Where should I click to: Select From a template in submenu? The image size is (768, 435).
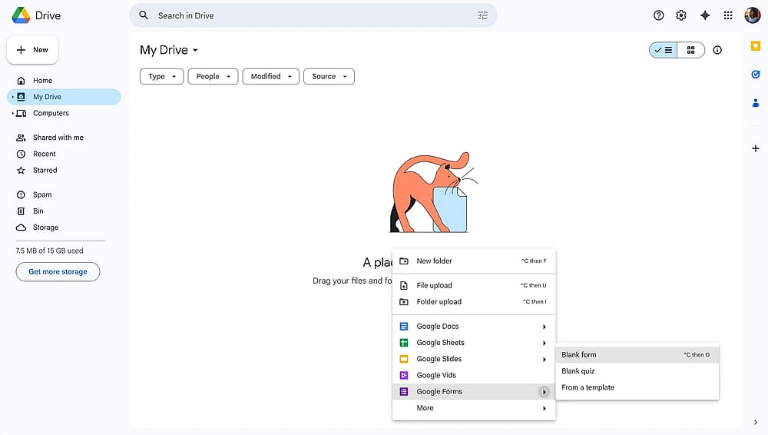coord(637,387)
